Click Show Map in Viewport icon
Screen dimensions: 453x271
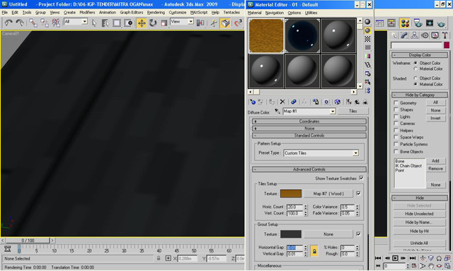tap(337, 102)
